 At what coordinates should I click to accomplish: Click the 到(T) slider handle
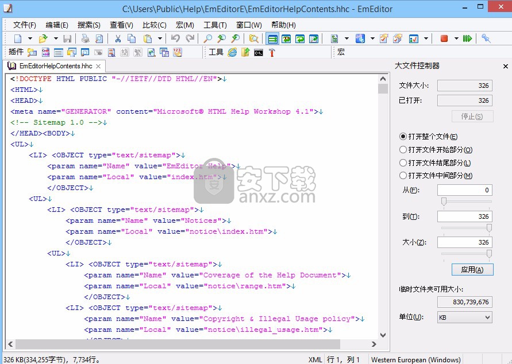[x=489, y=228]
